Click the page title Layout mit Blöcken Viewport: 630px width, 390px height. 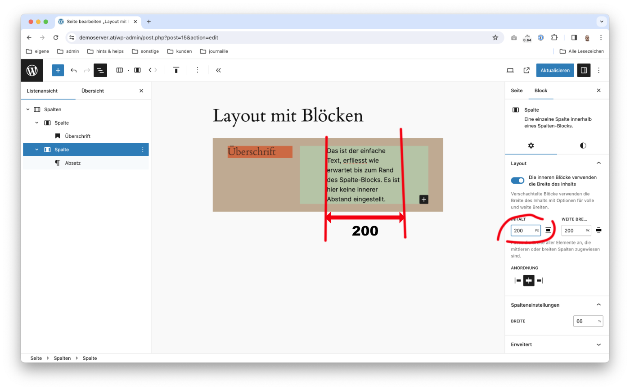point(288,116)
